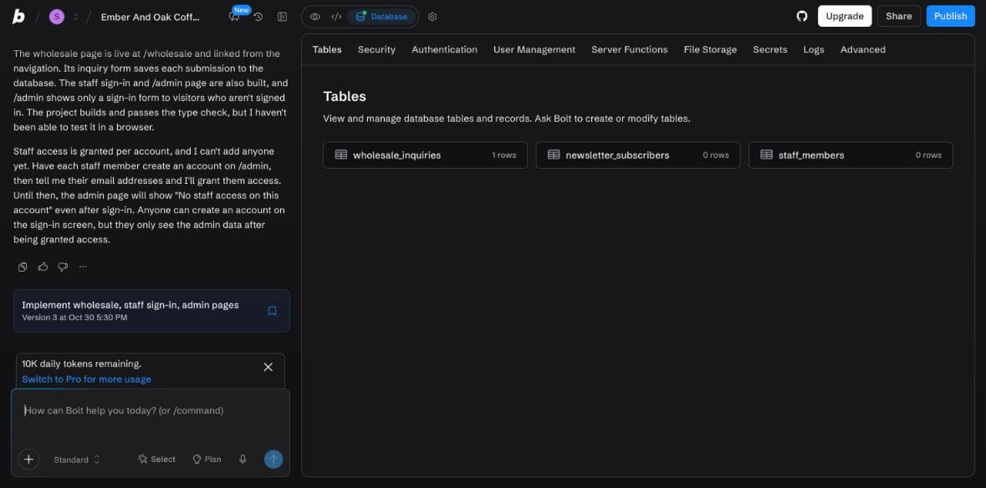Copy the response with copy icon

[x=23, y=267]
